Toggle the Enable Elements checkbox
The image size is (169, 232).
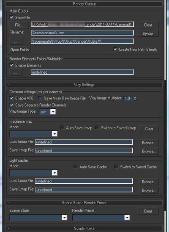click(x=11, y=65)
